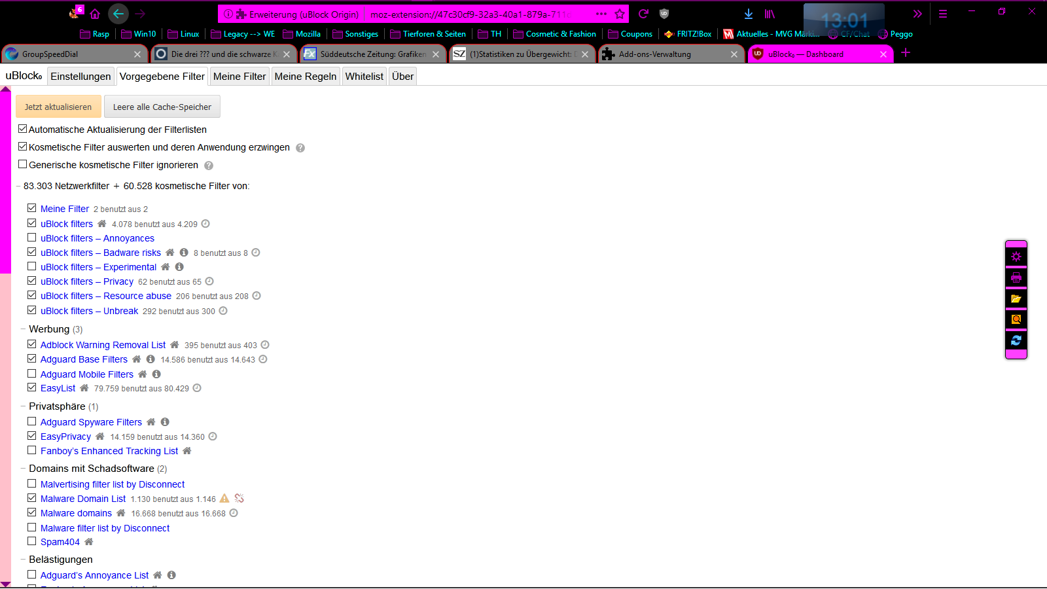This screenshot has width=1047, height=589.
Task: Collapse the Domains mit Schadsoftware group
Action: (x=23, y=469)
